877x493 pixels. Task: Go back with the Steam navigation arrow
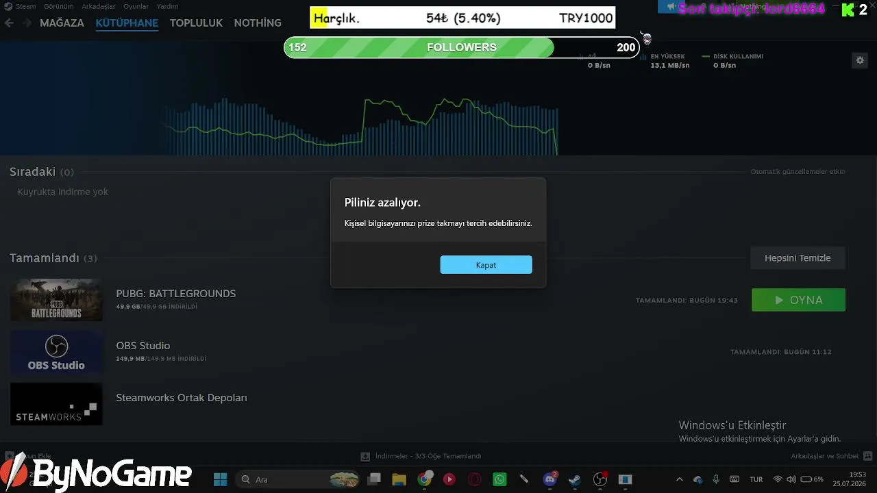[x=9, y=23]
